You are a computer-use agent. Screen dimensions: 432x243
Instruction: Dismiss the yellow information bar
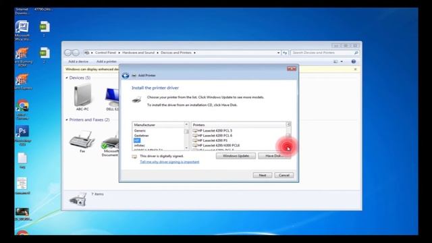pyautogui.click(x=356, y=69)
